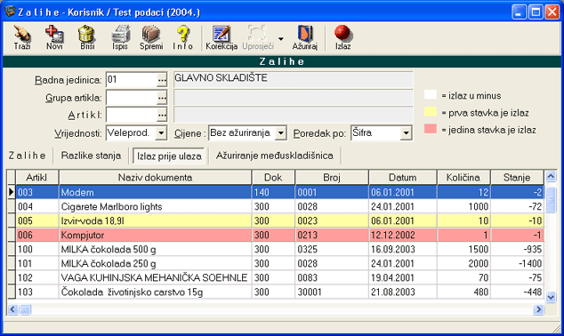Click the horizontal scroll left arrow
Screen dimensions: 564x336
(x=12, y=309)
